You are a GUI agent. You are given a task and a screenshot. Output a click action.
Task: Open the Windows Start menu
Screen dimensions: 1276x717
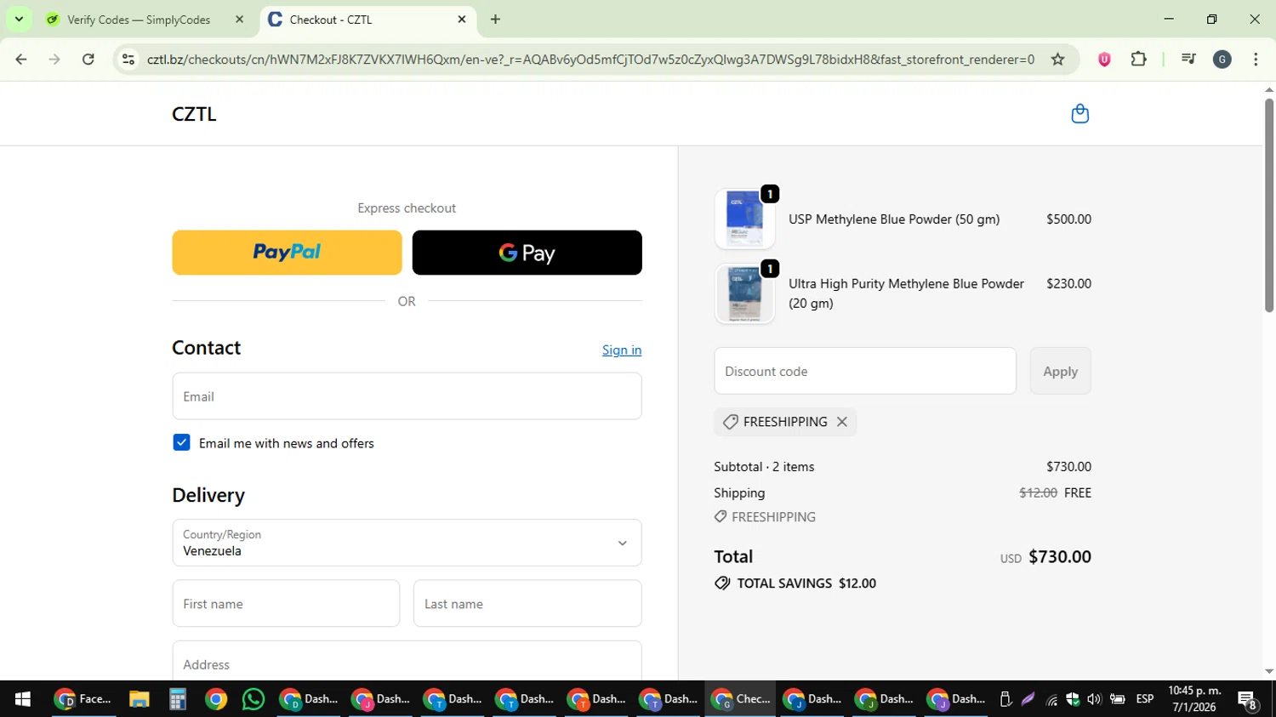coord(22,699)
